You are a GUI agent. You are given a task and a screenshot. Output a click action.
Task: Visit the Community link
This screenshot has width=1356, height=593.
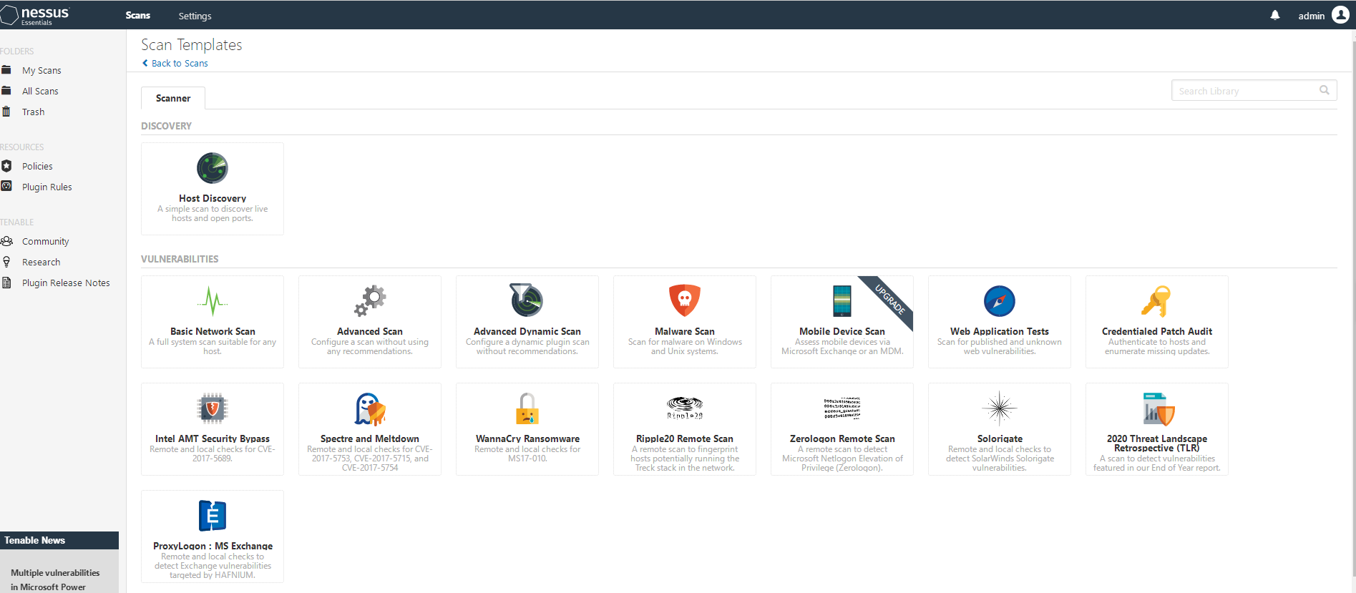point(45,241)
